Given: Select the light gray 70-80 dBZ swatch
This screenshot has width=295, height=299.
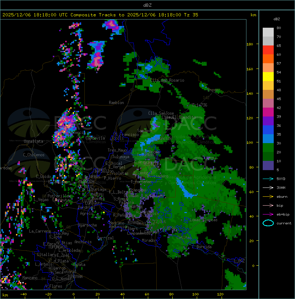Looking at the screenshot, I should coord(268,32).
